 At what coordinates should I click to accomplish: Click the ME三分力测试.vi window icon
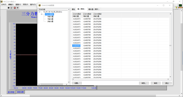2,2
